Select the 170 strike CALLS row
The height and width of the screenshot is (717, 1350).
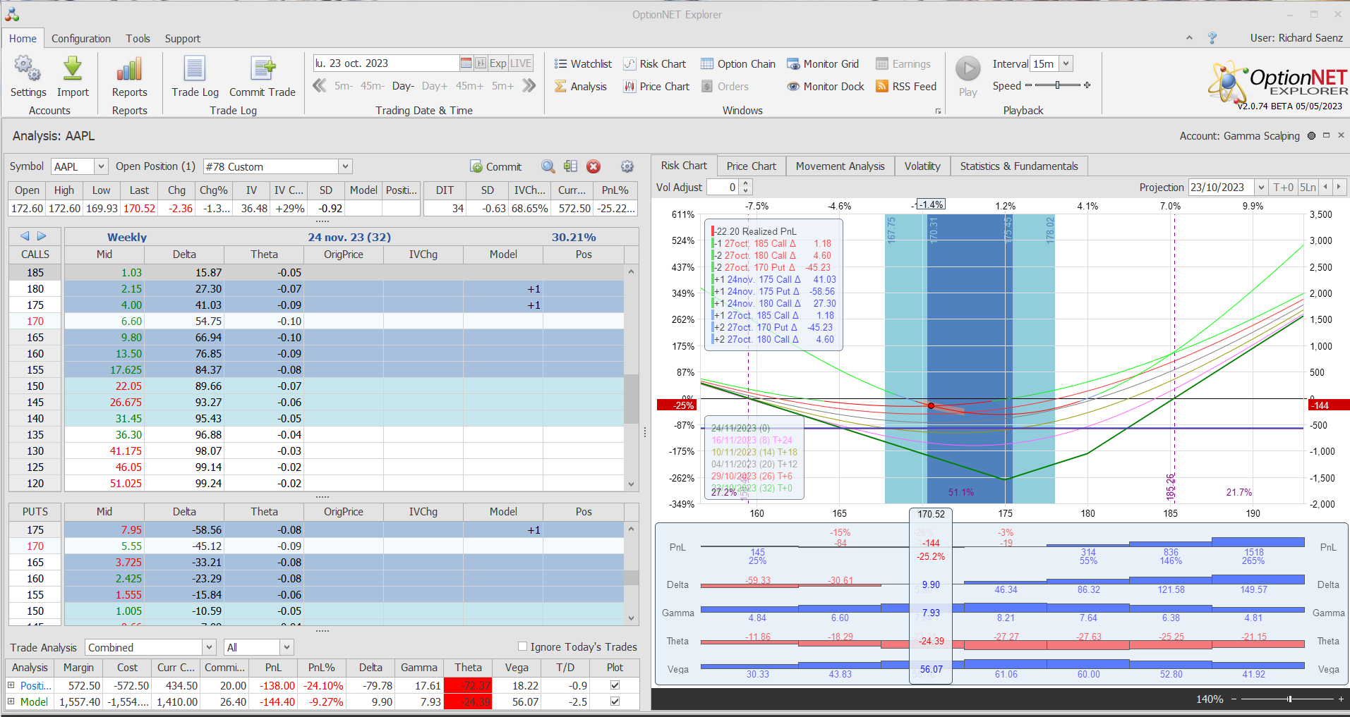(x=316, y=321)
